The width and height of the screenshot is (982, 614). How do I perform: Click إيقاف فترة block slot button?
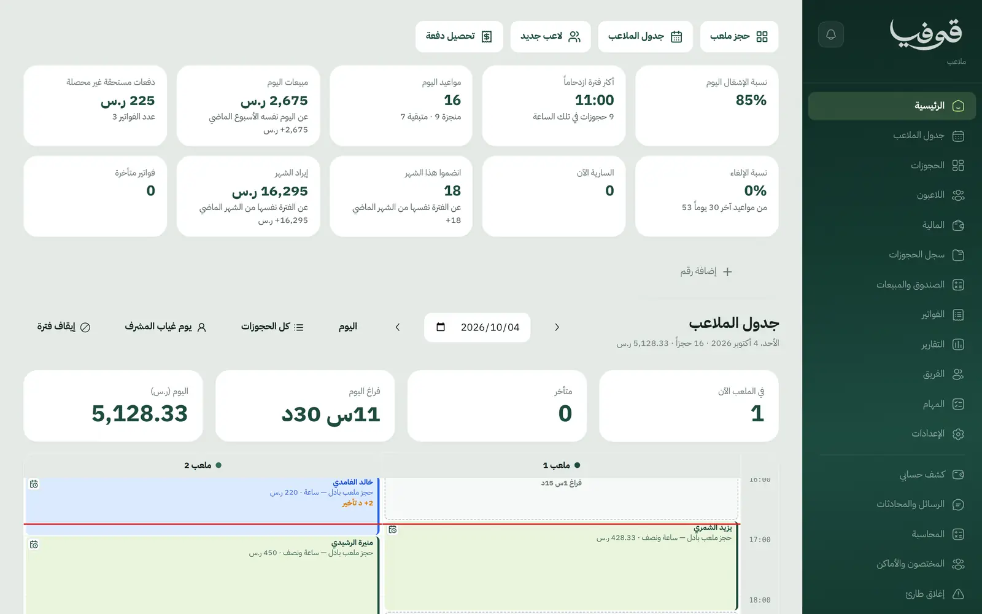(64, 327)
